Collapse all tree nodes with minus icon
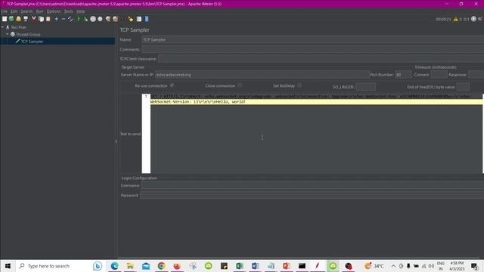484x272 pixels. [64, 19]
